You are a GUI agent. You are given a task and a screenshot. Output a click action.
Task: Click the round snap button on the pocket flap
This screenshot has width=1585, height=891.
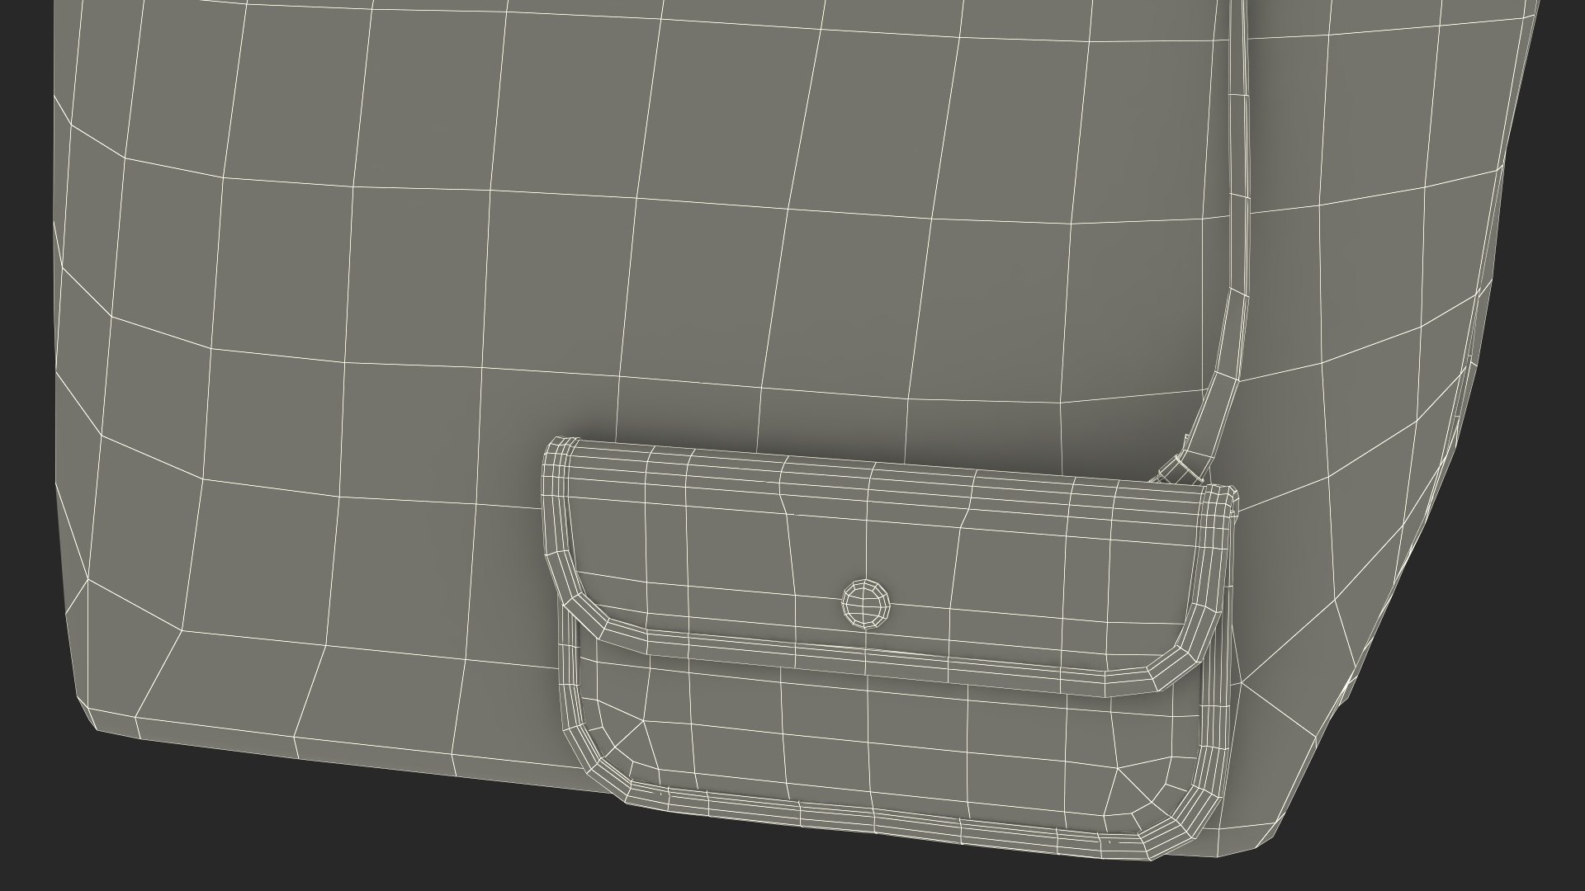866,603
